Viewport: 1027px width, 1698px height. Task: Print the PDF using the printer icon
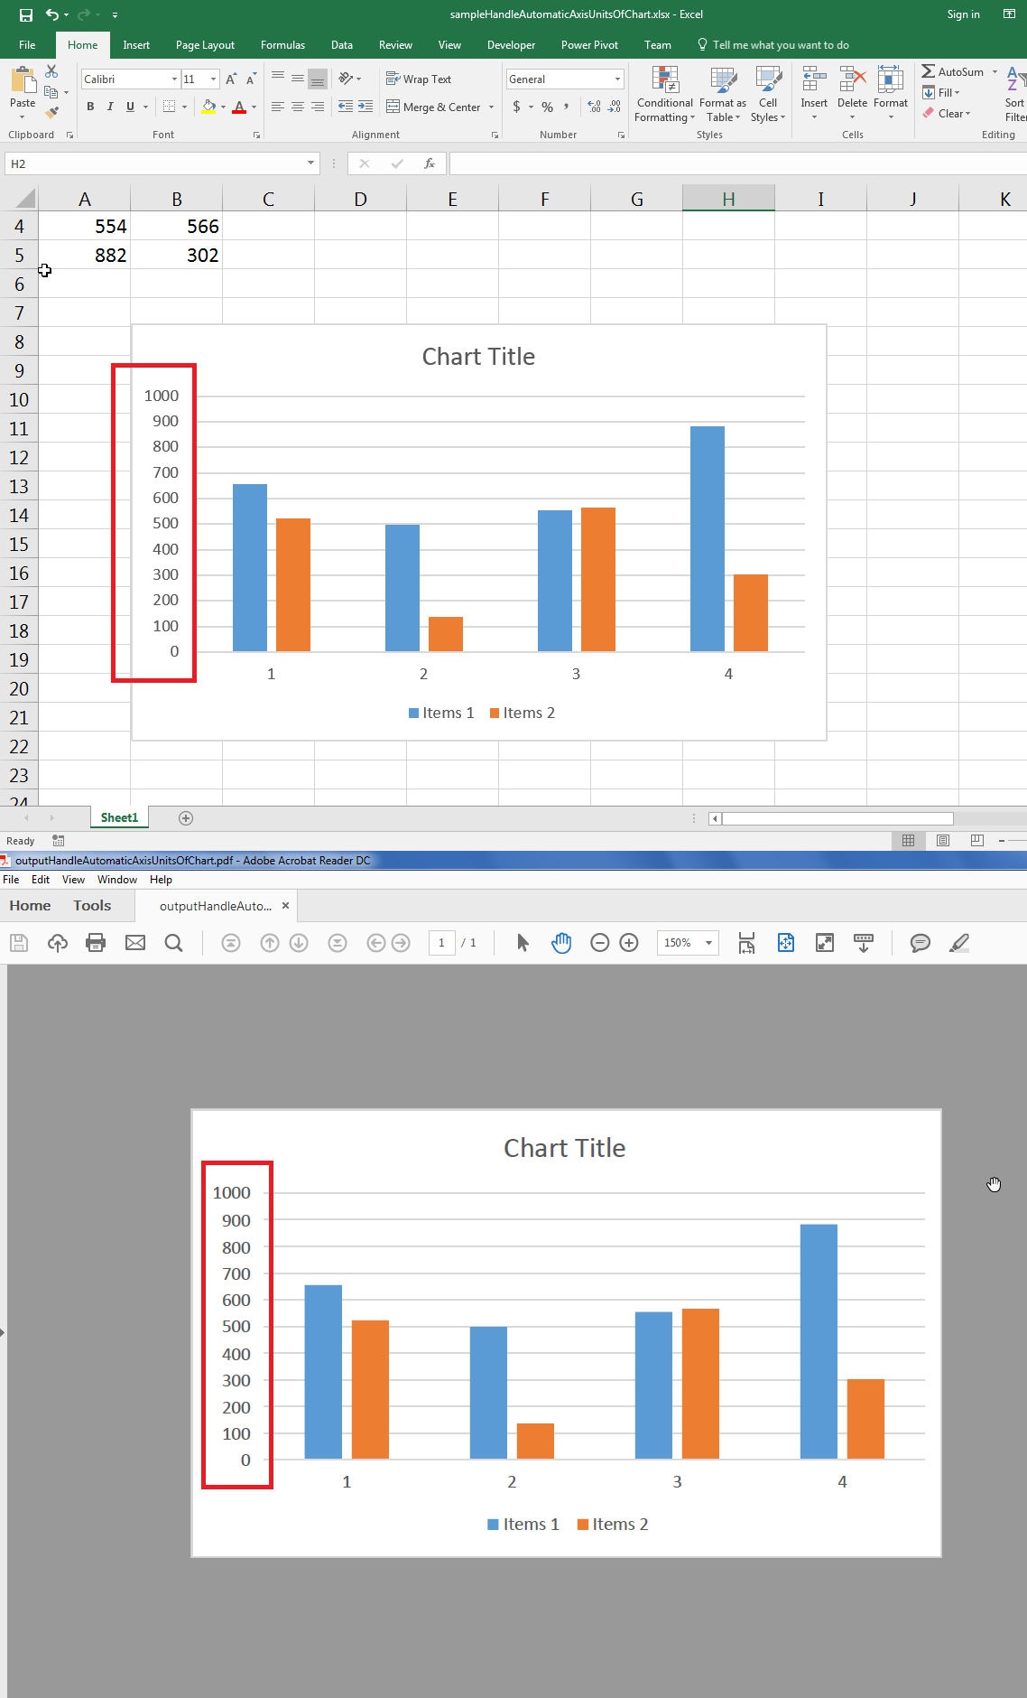click(x=96, y=943)
